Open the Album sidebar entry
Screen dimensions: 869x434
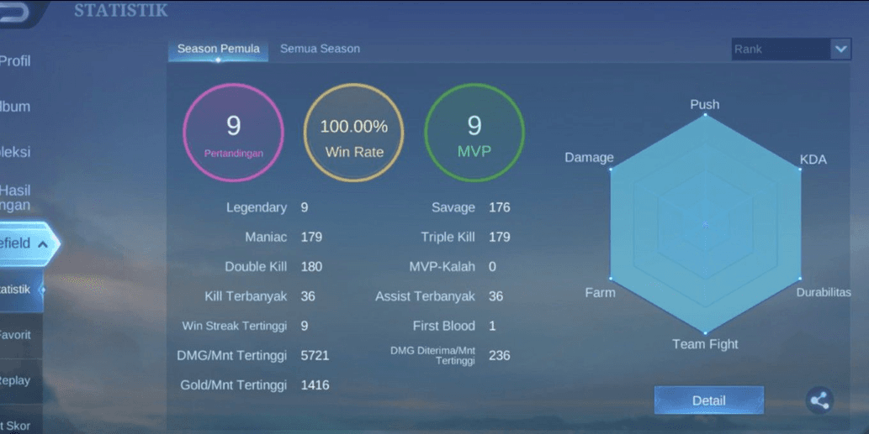(x=15, y=106)
